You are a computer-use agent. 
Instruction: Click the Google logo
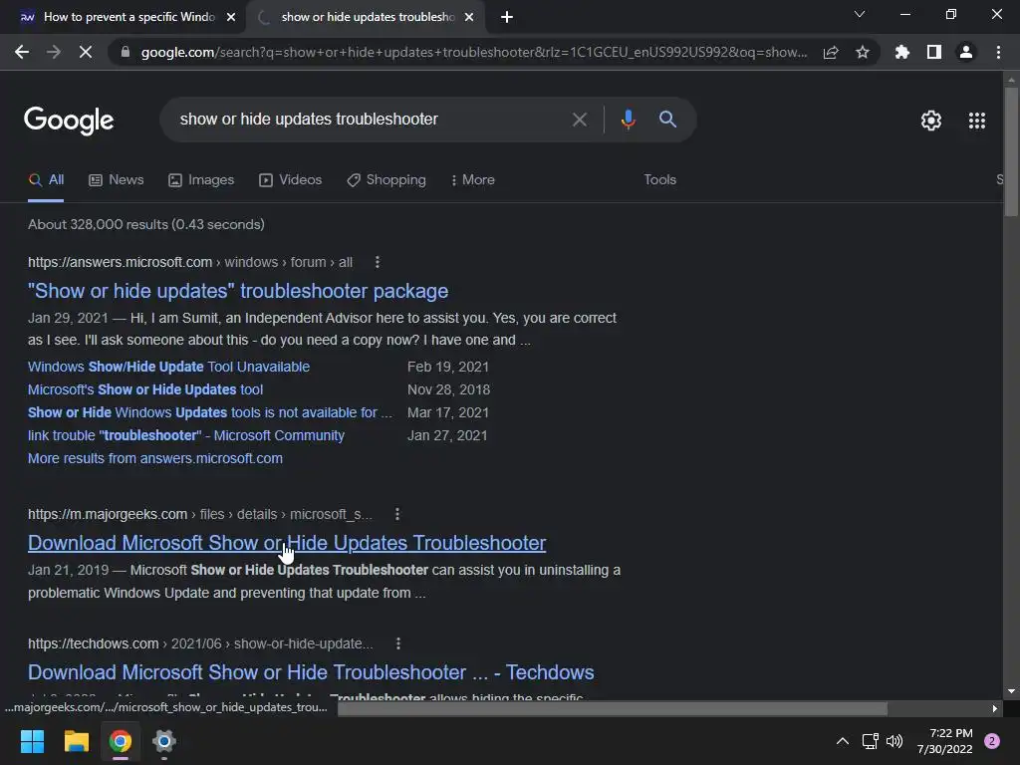(69, 121)
